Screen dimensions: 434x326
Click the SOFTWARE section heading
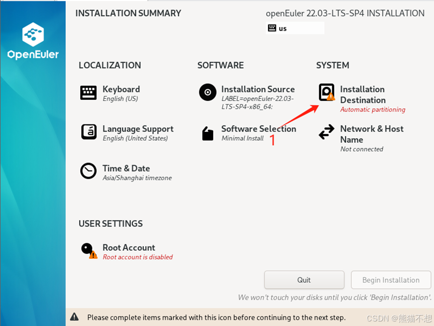tap(221, 65)
